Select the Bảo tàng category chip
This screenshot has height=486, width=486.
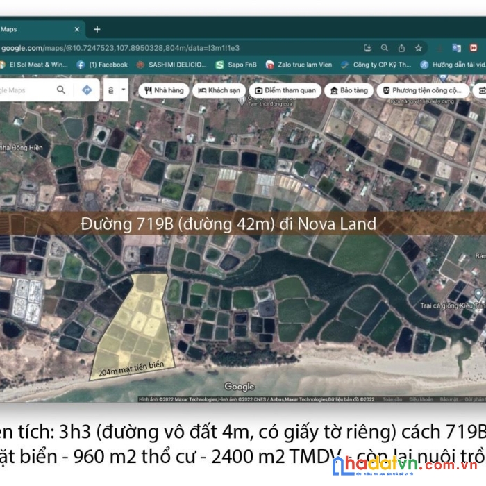coord(349,90)
